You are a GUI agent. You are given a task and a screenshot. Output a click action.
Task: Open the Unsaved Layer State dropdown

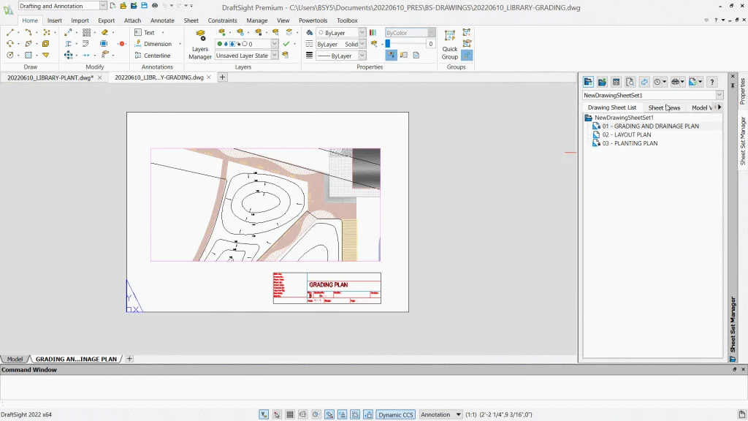click(275, 56)
